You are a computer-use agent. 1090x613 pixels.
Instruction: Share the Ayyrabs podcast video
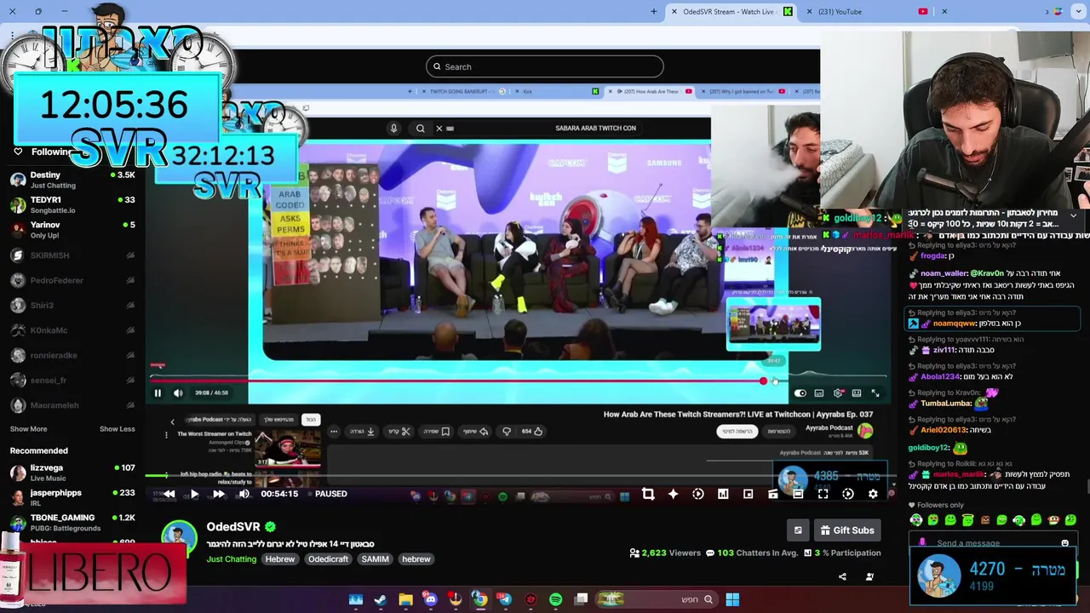pyautogui.click(x=475, y=432)
